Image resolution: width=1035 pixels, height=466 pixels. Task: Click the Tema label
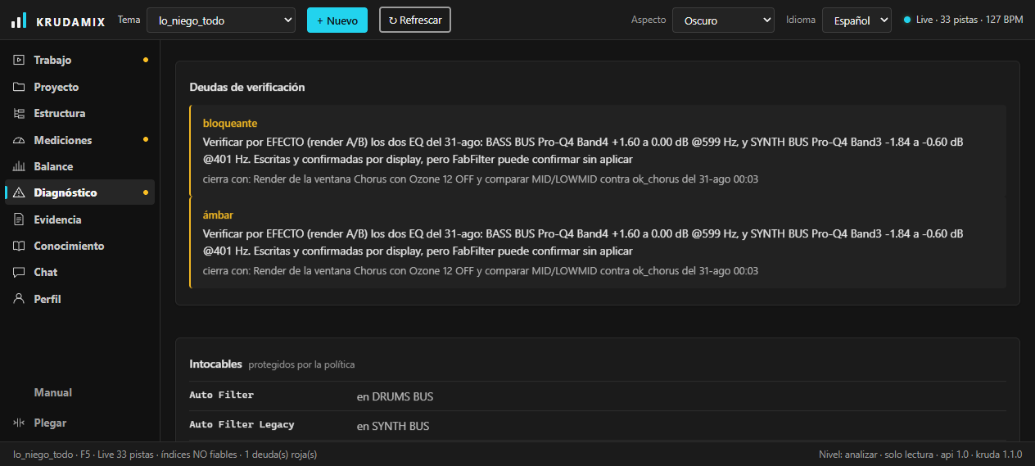129,20
